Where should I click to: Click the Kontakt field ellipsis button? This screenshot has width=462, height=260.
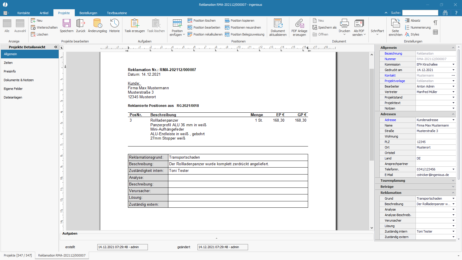453,75
